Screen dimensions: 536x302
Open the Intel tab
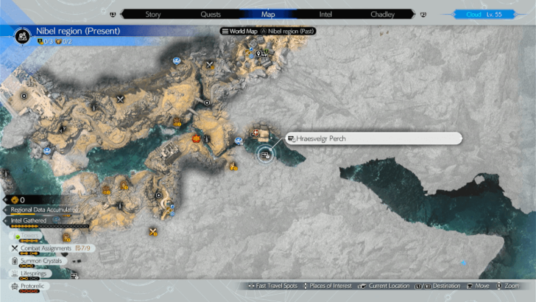[x=327, y=14]
